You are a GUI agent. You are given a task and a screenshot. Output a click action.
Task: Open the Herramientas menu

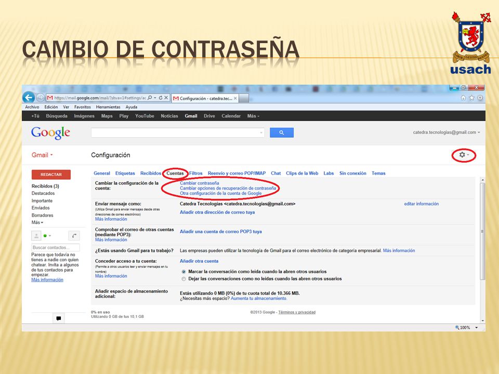click(x=108, y=107)
